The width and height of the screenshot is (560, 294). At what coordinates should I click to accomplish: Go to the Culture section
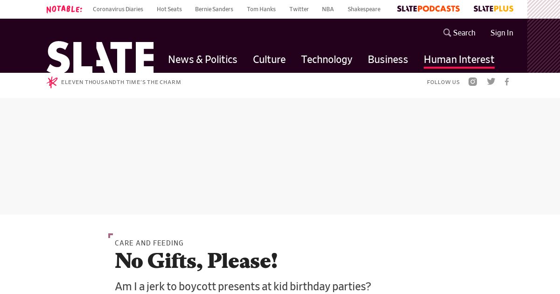click(269, 59)
